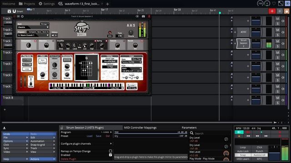
Task: Toggle the Compressor effect on/off LED
Action: point(35,41)
